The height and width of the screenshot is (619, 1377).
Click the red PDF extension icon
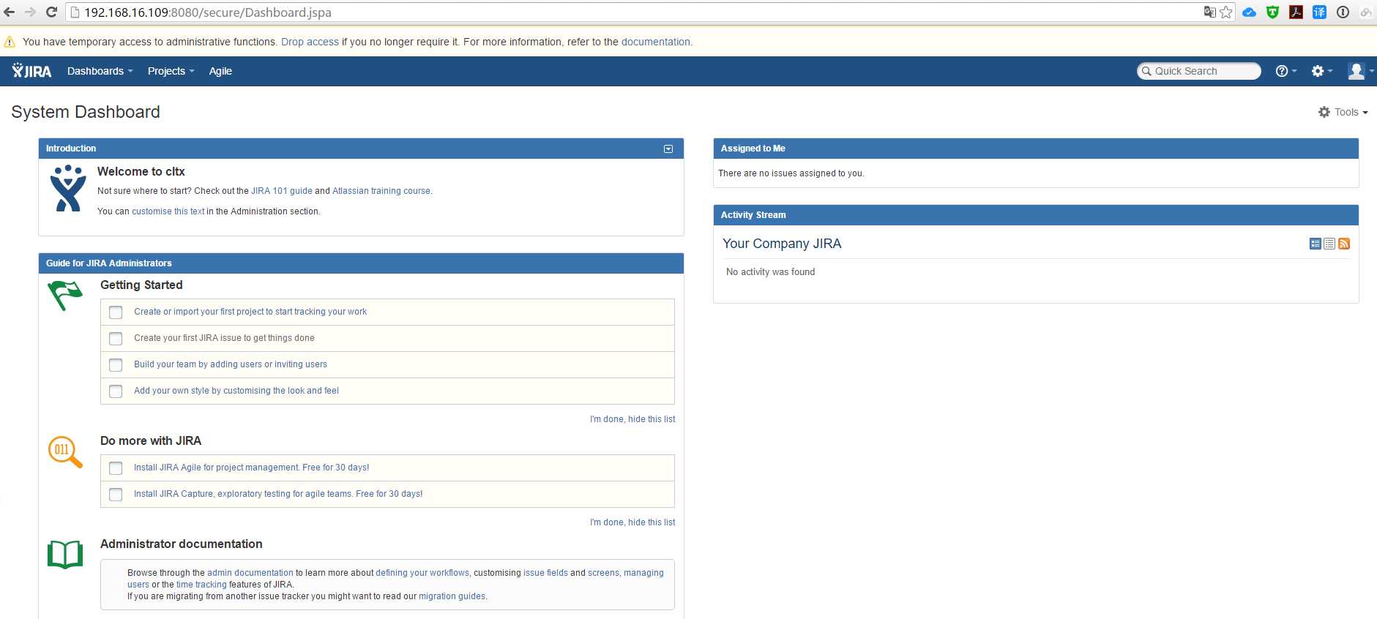tap(1296, 12)
